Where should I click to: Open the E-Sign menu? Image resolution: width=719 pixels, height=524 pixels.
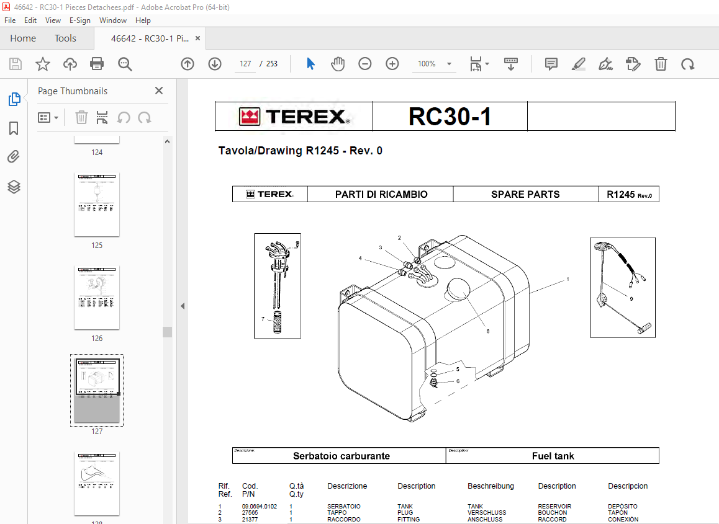[80, 20]
